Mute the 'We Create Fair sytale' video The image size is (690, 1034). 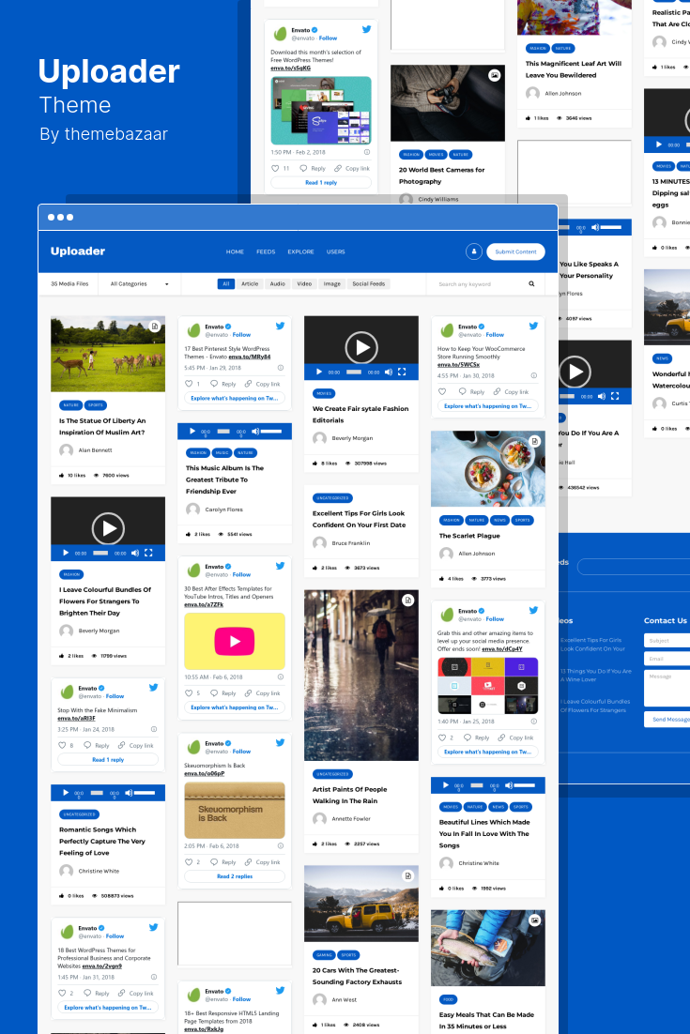tap(389, 372)
